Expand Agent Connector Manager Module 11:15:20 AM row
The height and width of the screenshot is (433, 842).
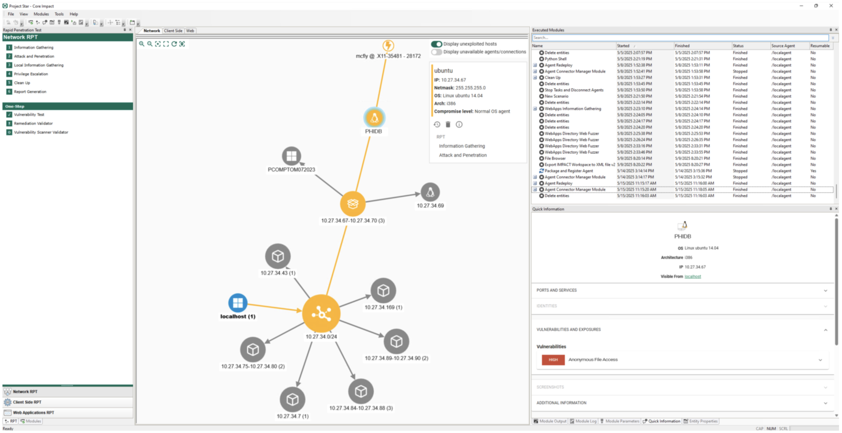click(535, 190)
